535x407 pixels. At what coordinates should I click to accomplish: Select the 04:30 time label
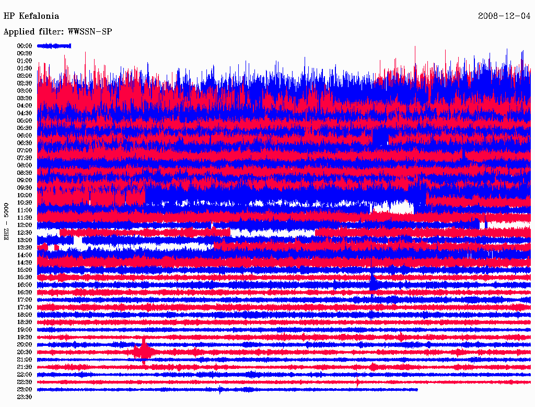(x=25, y=114)
